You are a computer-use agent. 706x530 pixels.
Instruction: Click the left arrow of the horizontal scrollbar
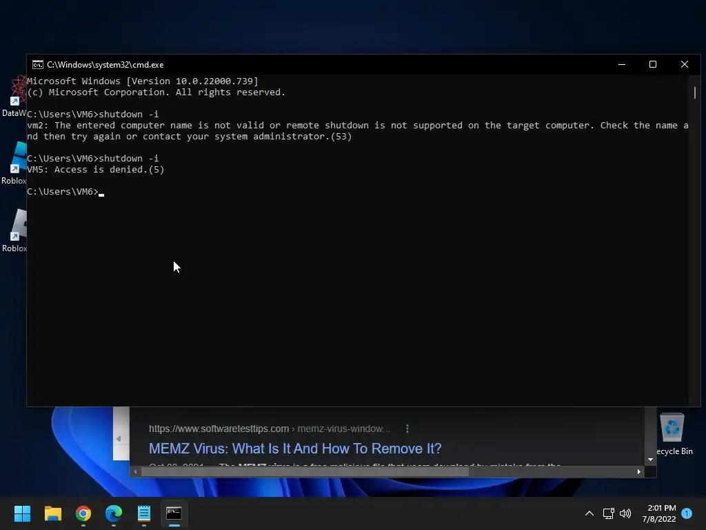tap(135, 472)
